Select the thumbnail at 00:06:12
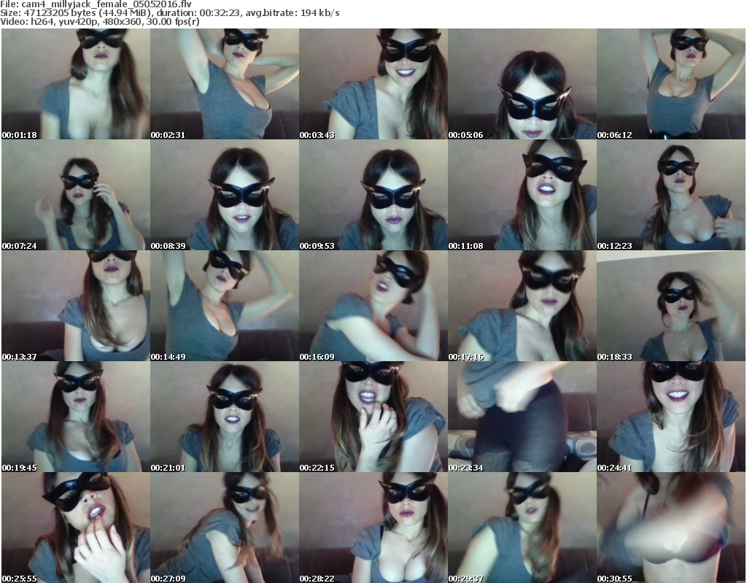Image resolution: width=747 pixels, height=583 pixels. coord(671,84)
